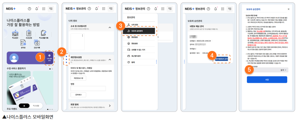Click the profile photo three-dot options icon

(82, 36)
